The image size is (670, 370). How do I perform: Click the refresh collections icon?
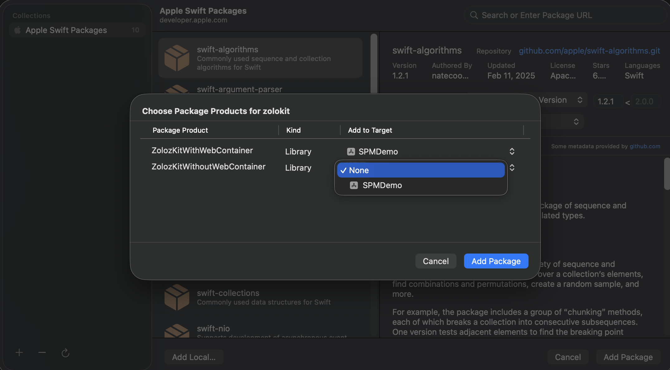coord(65,353)
